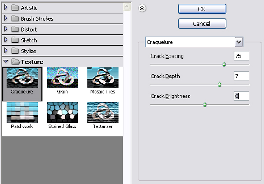Click the Patchwork caption text
The image size is (264, 184).
coord(22,126)
